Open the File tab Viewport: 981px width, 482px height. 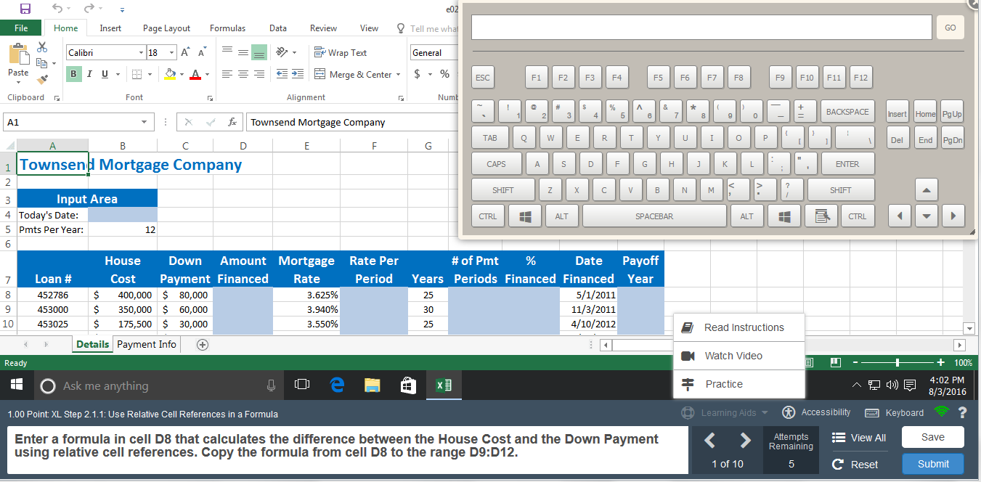coord(22,28)
